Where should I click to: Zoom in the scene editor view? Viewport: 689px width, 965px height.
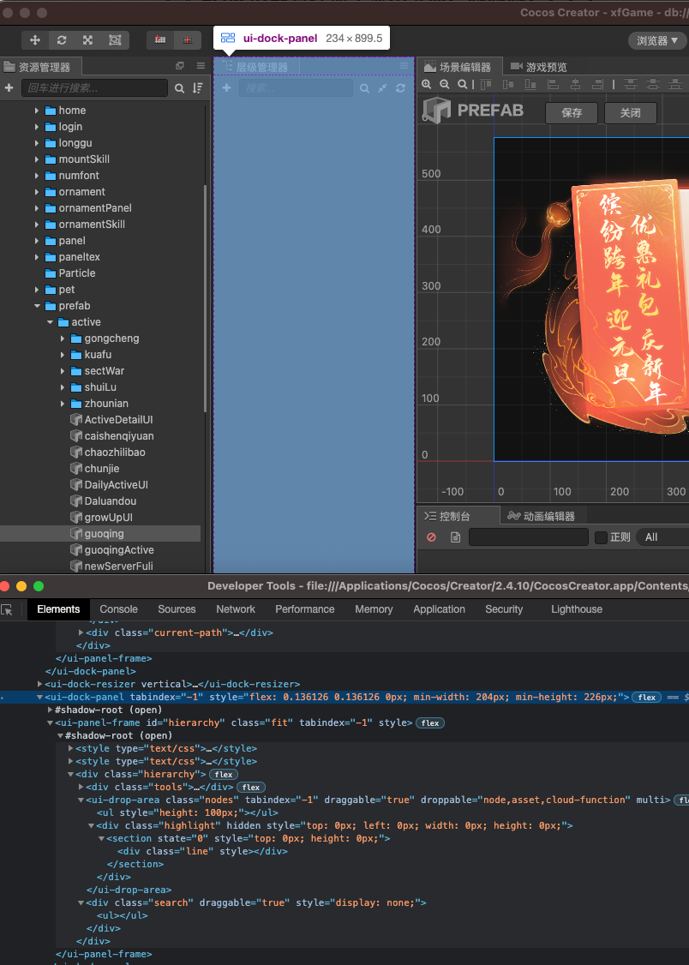[426, 84]
